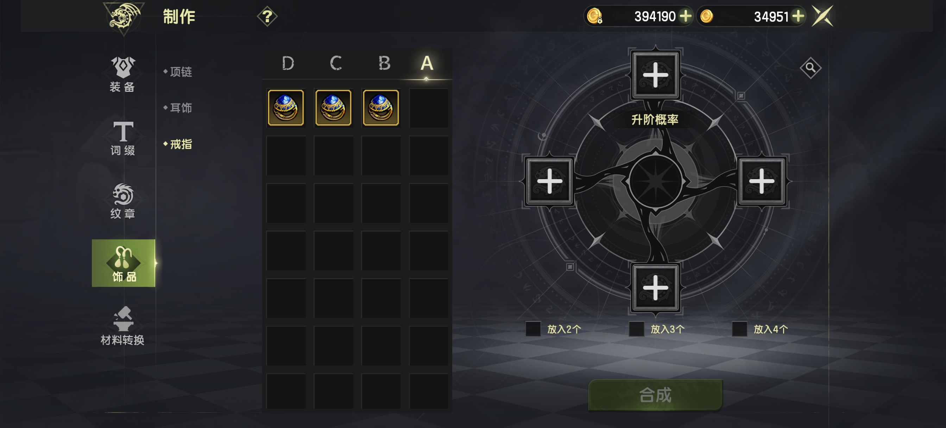Click the top plus material slot
This screenshot has width=946, height=428.
(x=656, y=75)
